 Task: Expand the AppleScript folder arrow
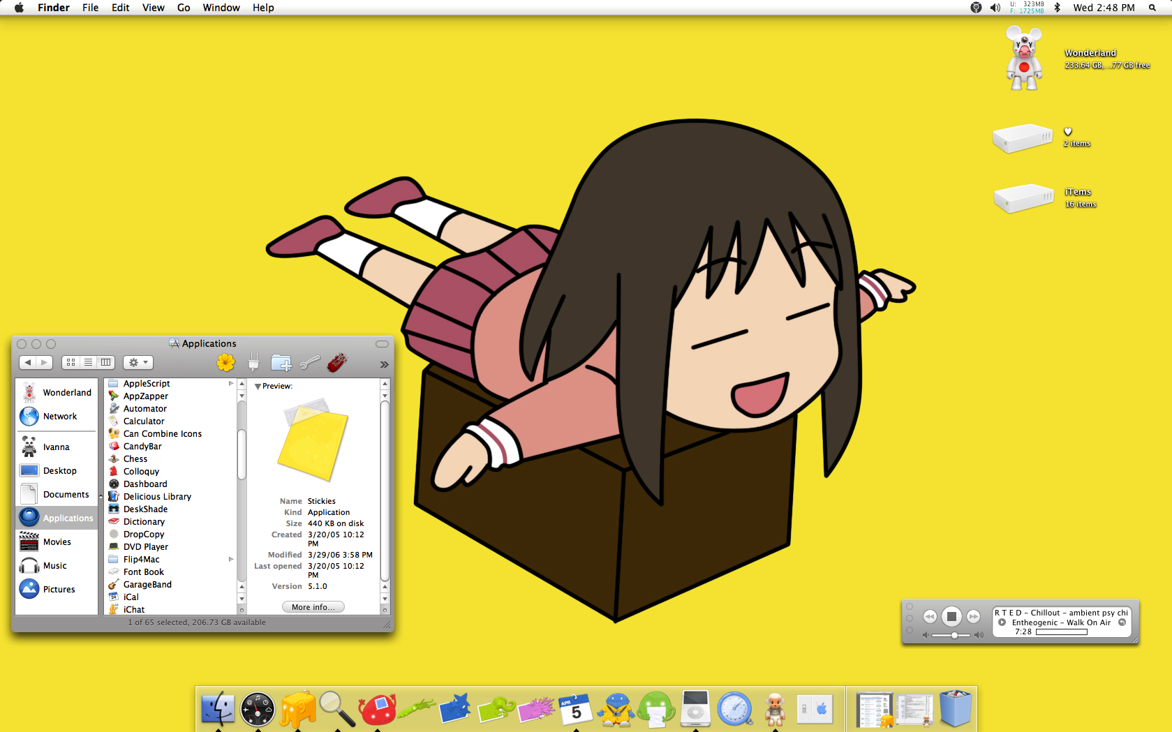[231, 384]
